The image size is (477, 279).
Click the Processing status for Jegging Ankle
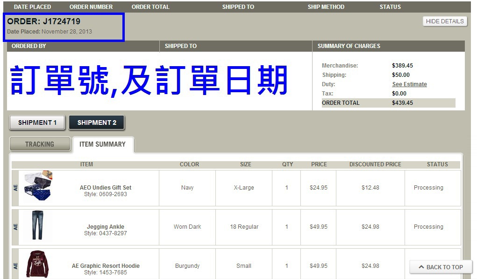[x=428, y=227]
